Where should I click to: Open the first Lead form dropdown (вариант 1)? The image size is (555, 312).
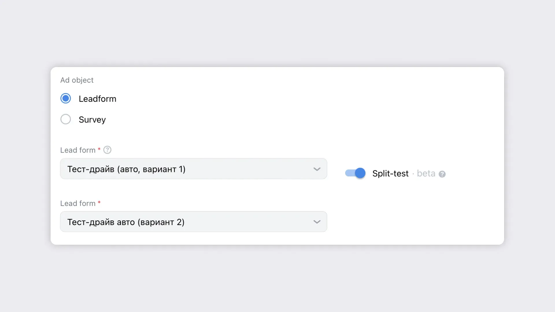193,169
